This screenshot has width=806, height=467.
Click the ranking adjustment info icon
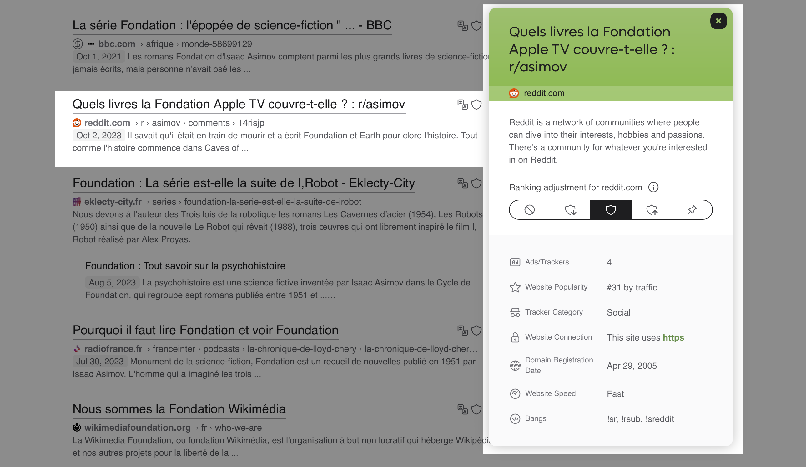click(653, 187)
